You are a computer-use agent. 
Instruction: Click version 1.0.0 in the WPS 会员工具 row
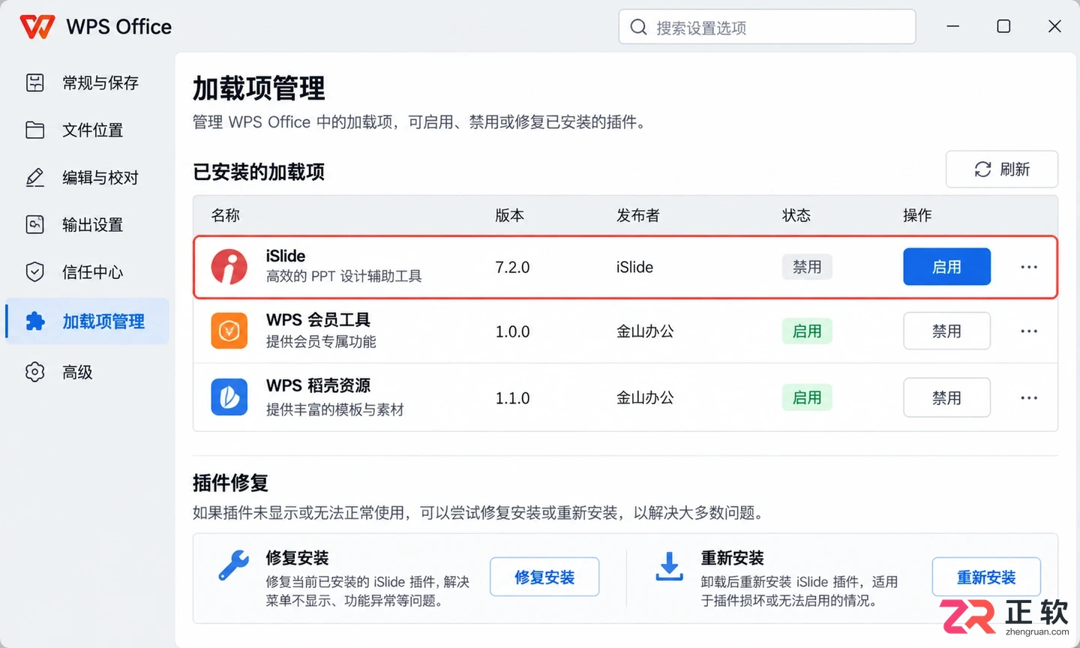[513, 331]
